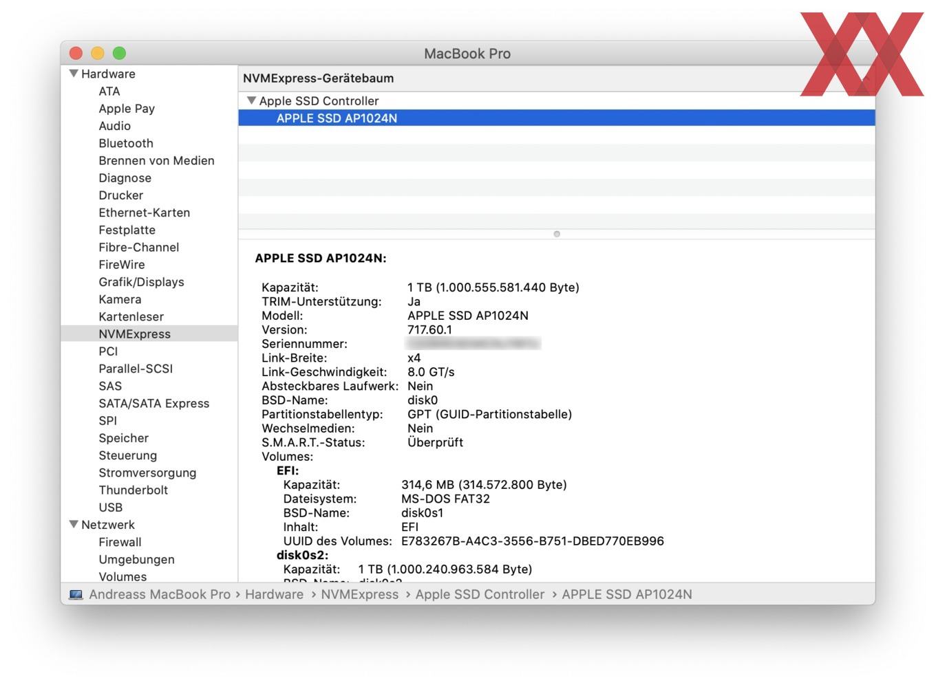
Task: Click the TRIM-Unterstützung value Ja
Action: coord(414,301)
